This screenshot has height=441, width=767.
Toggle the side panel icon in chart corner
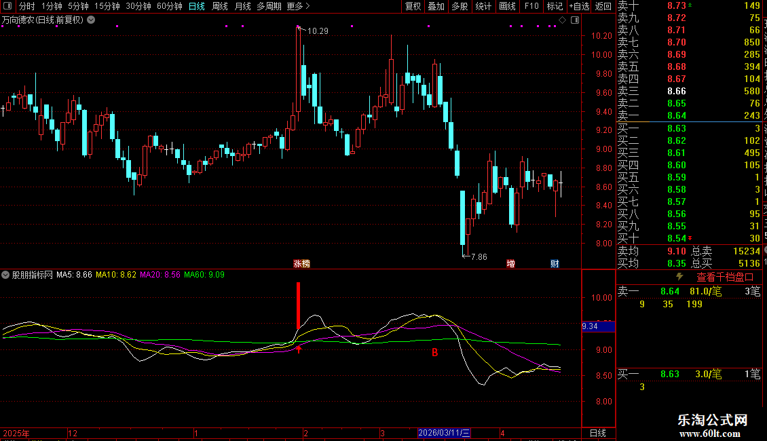(576, 20)
